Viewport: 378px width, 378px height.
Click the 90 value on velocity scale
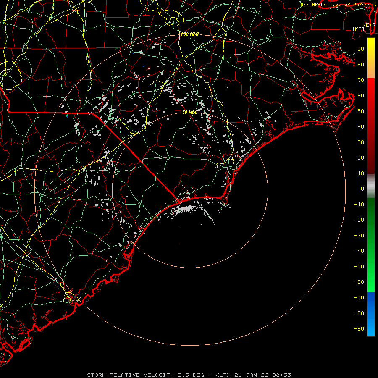click(x=361, y=49)
